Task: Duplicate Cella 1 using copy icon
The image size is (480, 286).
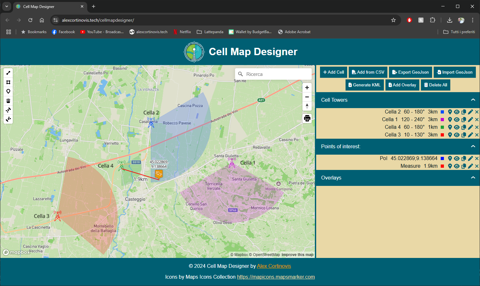Action: pyautogui.click(x=463, y=119)
